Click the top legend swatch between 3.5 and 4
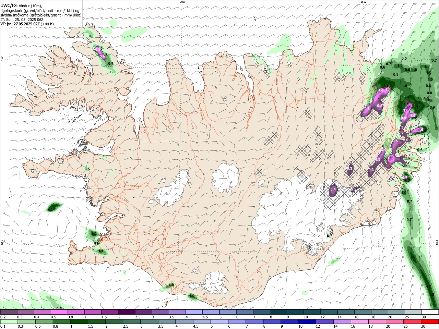Viewport: 439px width, 329px height. point(177,312)
